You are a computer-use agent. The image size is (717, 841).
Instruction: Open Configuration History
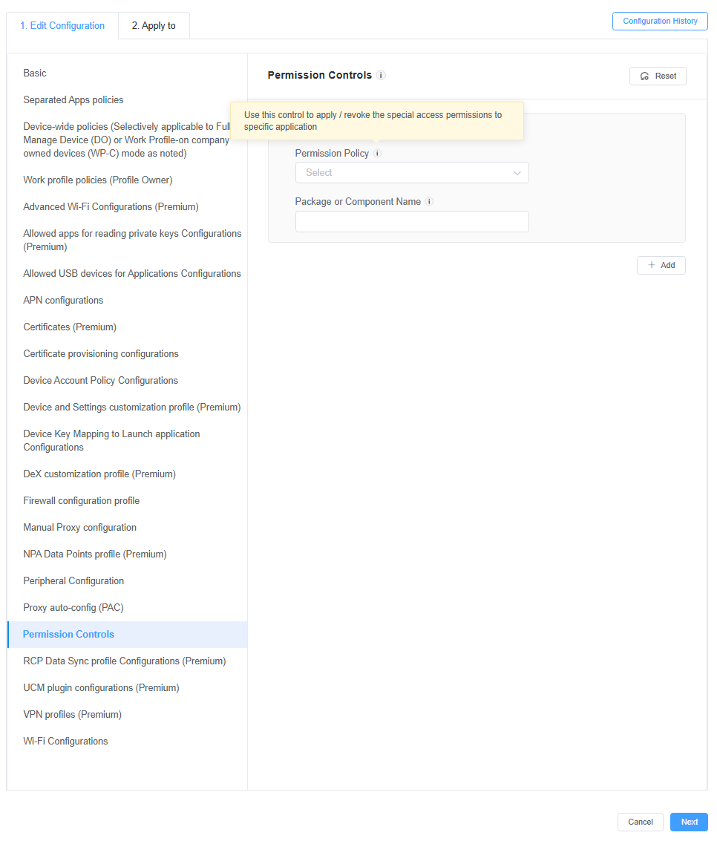659,21
